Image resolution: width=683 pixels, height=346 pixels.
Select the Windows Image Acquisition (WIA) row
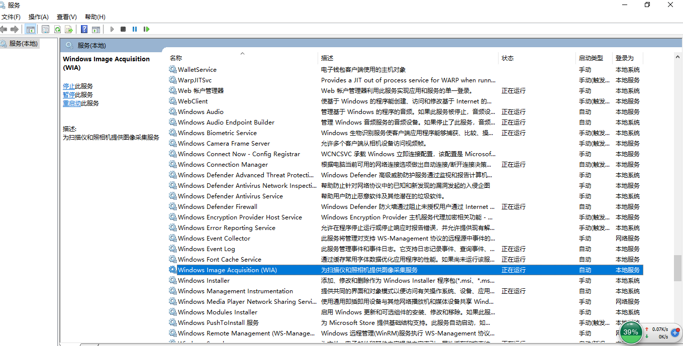click(406, 270)
